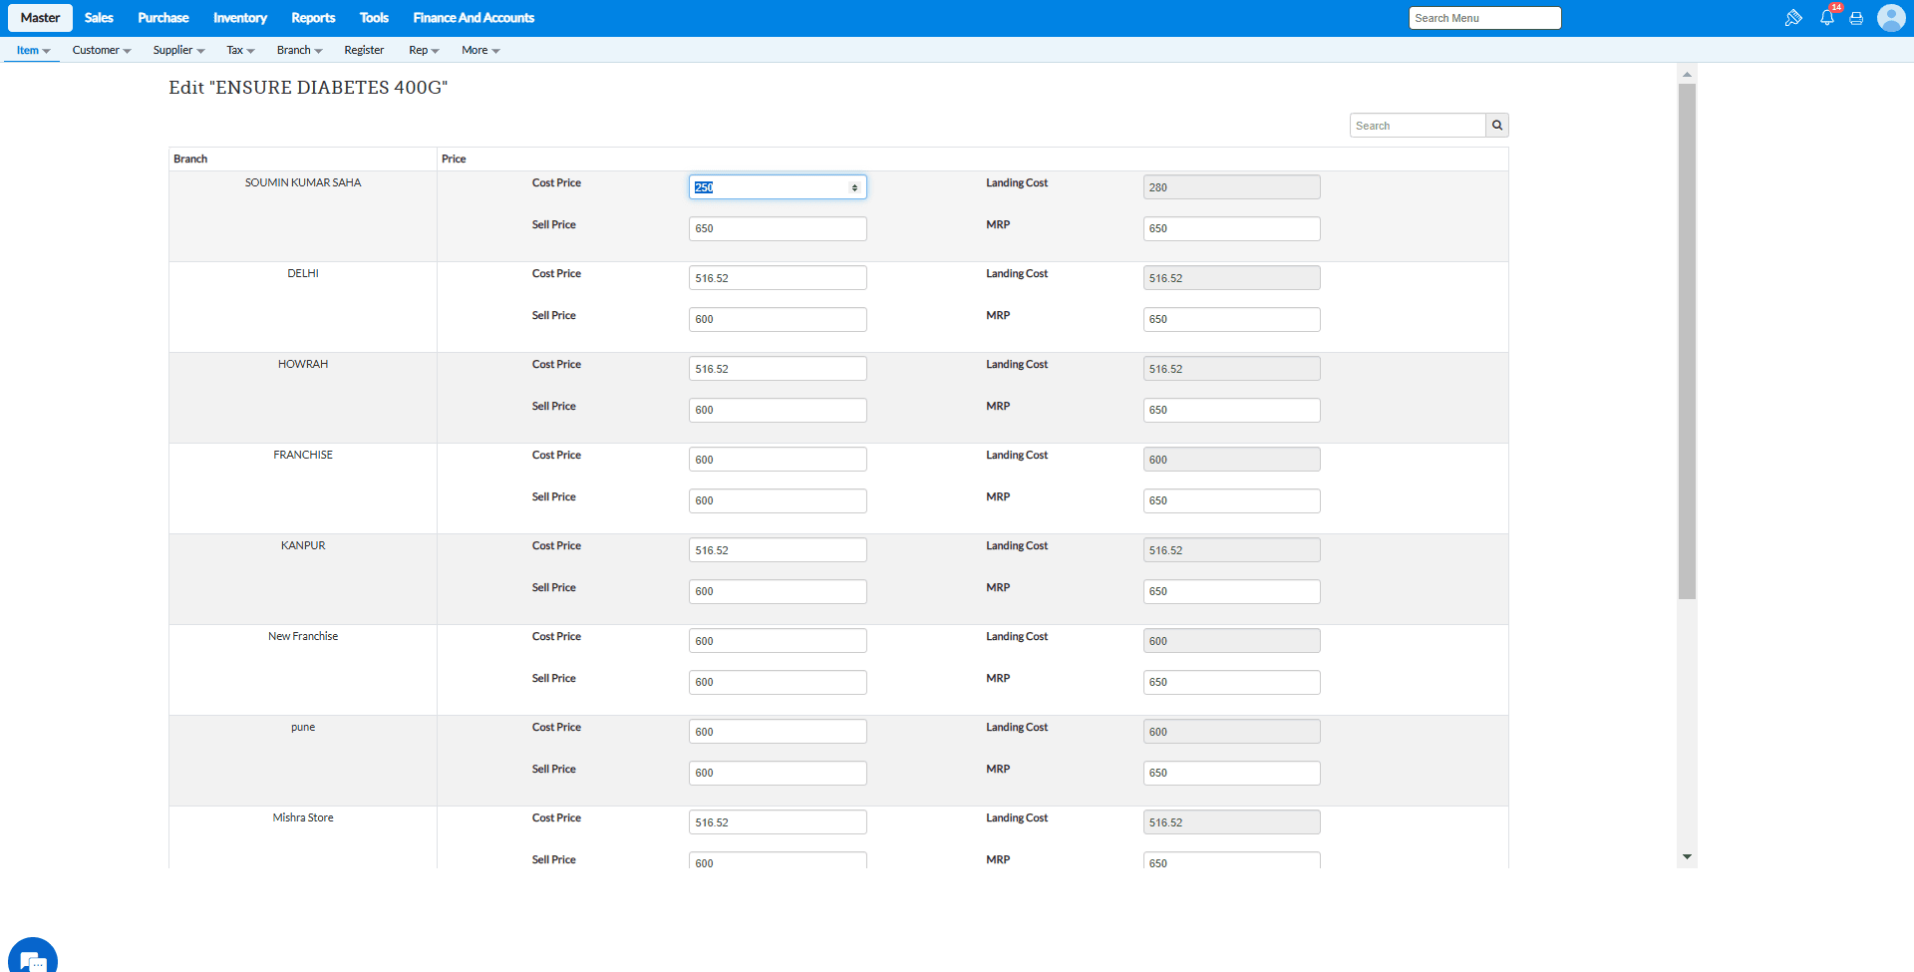Image resolution: width=1914 pixels, height=972 pixels.
Task: Switch to the Master tab
Action: [40, 18]
